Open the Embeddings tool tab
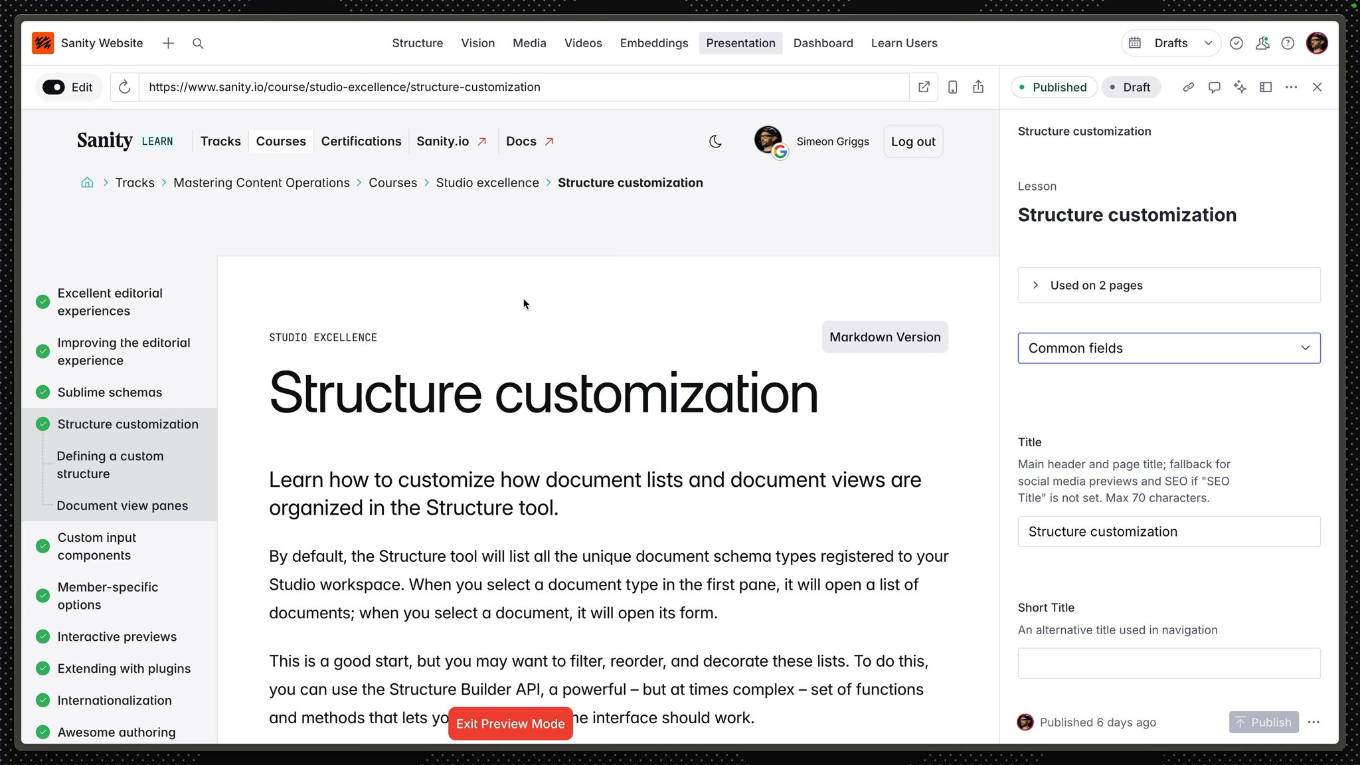The height and width of the screenshot is (765, 1360). pyautogui.click(x=654, y=43)
